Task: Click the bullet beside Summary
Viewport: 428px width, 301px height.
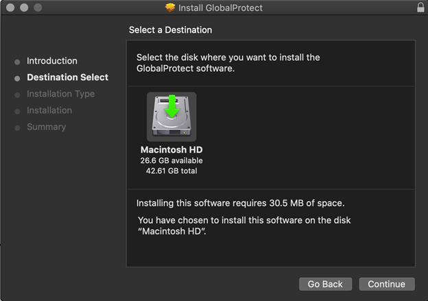Action: [17, 127]
